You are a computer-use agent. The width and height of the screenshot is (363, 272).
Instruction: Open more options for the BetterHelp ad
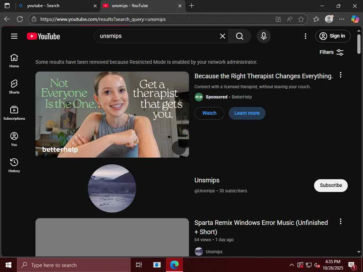340,75
